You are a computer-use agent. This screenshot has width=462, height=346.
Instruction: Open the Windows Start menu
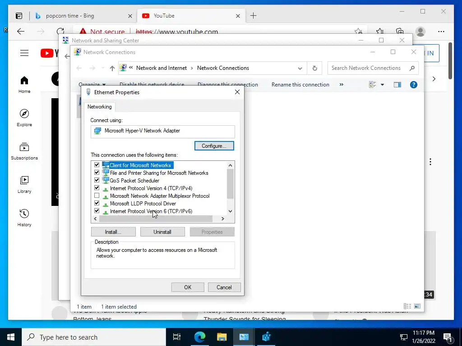11,337
